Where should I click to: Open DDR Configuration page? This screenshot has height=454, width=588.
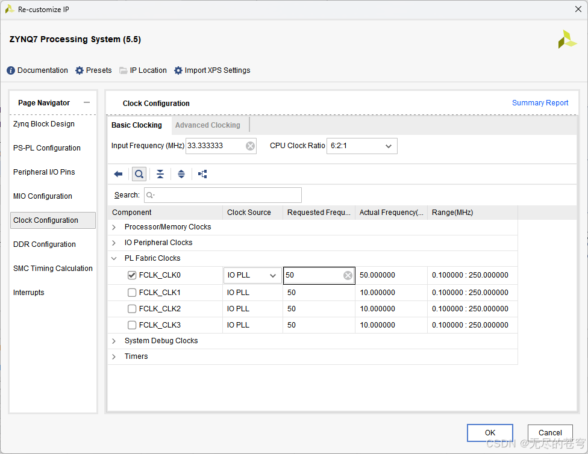(x=44, y=244)
